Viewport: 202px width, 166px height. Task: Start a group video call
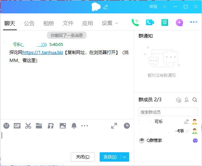point(150,22)
